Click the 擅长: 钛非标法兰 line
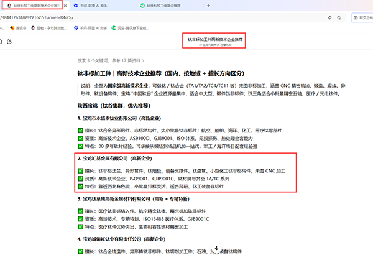 [x=182, y=170]
